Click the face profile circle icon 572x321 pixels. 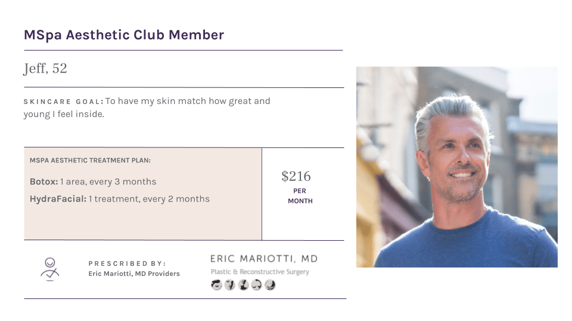229,285
